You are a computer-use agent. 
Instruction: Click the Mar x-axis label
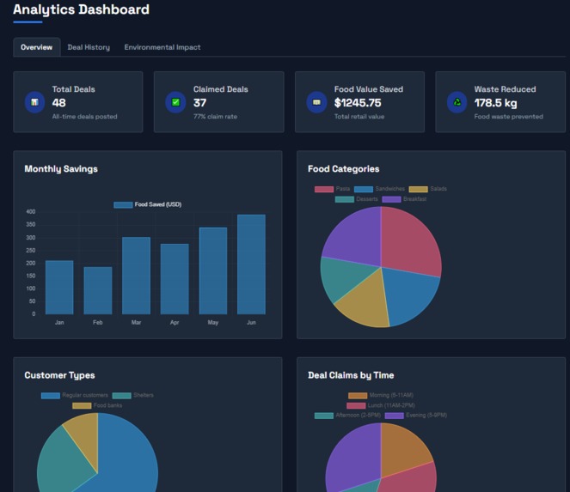click(x=137, y=323)
